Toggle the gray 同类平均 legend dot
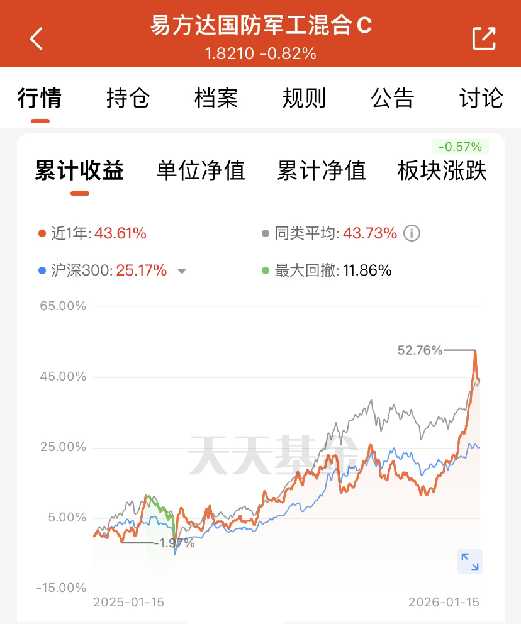Screen dimensions: 521x624 pyautogui.click(x=266, y=233)
